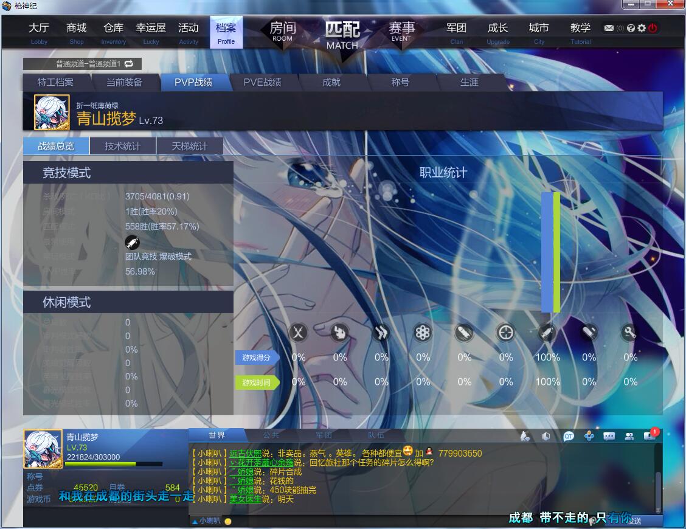Select the syringe medic class icon
686x529 pixels.
pos(547,333)
